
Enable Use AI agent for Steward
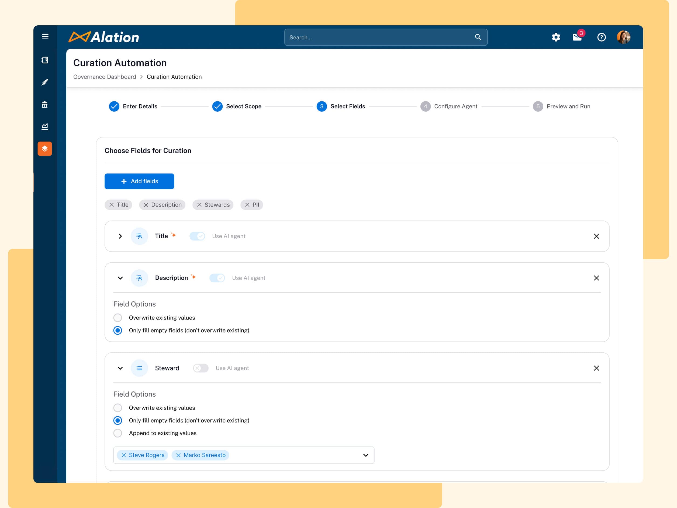coord(201,368)
